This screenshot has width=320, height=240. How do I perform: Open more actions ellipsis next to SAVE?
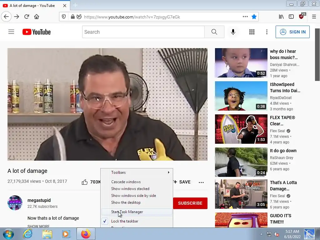pos(201,182)
